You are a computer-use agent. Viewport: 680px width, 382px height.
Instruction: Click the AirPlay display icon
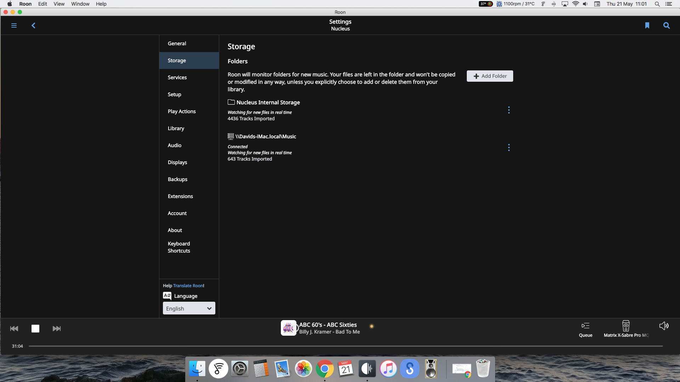565,4
